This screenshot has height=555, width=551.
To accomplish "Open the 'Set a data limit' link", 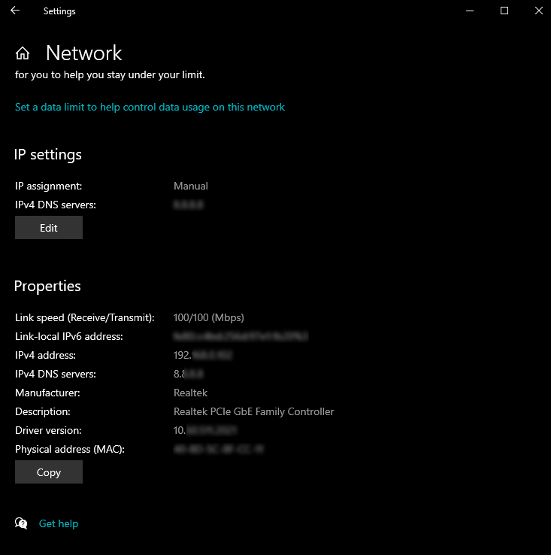I will coord(150,107).
